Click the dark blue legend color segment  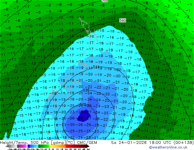coord(29,146)
